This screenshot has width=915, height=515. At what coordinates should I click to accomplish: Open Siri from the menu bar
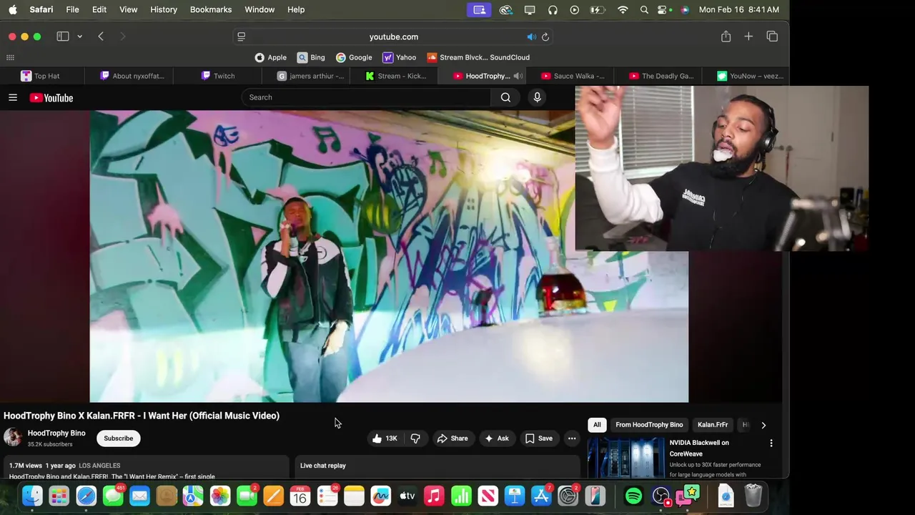[685, 9]
